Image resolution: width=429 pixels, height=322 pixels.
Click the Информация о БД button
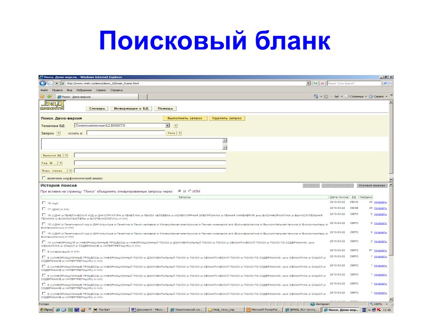[x=131, y=109]
